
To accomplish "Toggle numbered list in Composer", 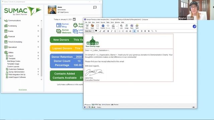I will pyautogui.click(x=123, y=31).
